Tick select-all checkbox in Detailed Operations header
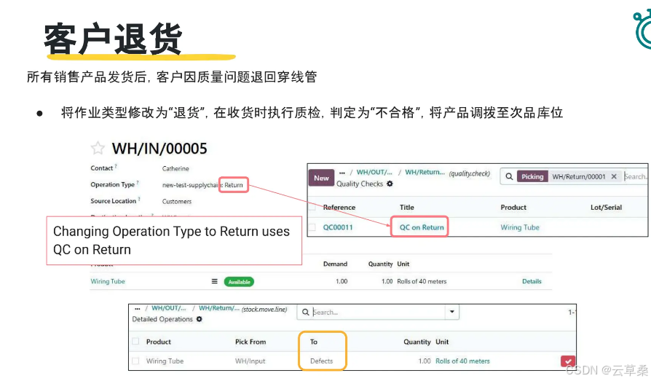651x381 pixels. (135, 342)
